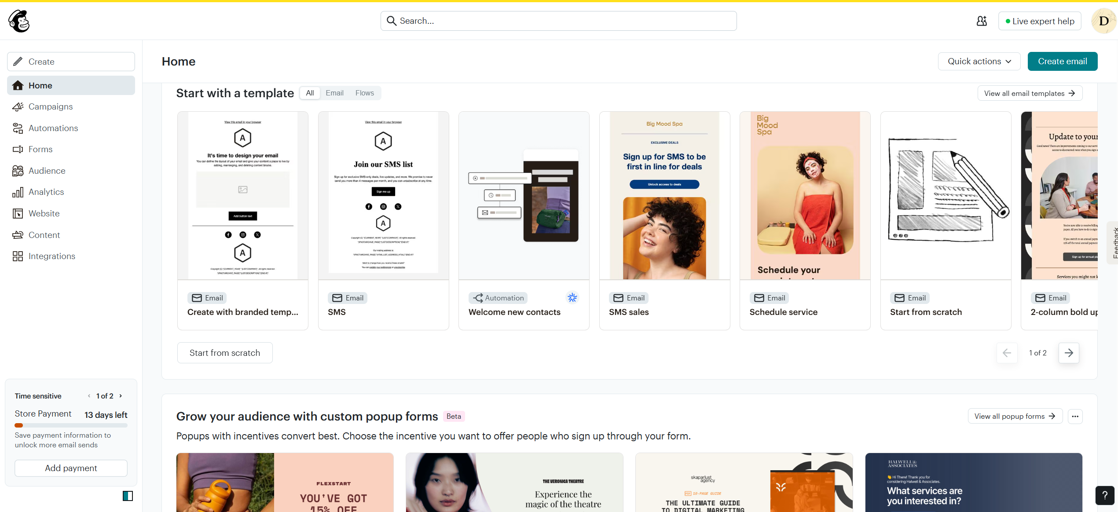The image size is (1118, 512).
Task: Click the Mailchimp Freddie logo
Action: click(19, 21)
